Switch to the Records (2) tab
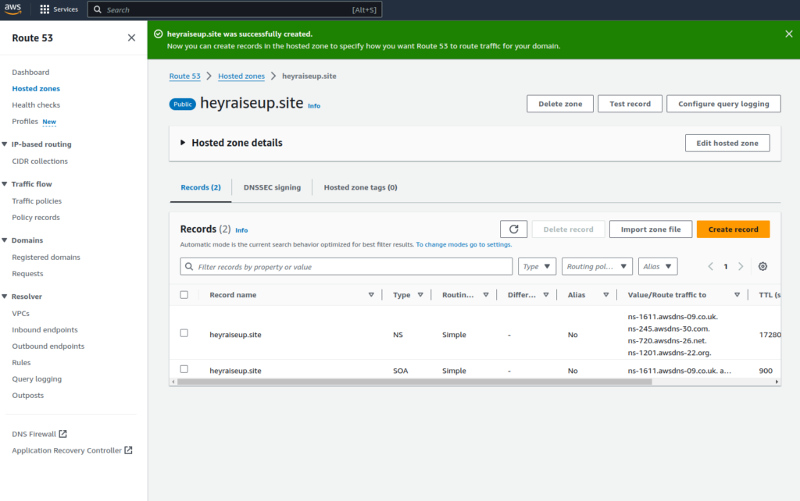The width and height of the screenshot is (800, 501). click(201, 187)
